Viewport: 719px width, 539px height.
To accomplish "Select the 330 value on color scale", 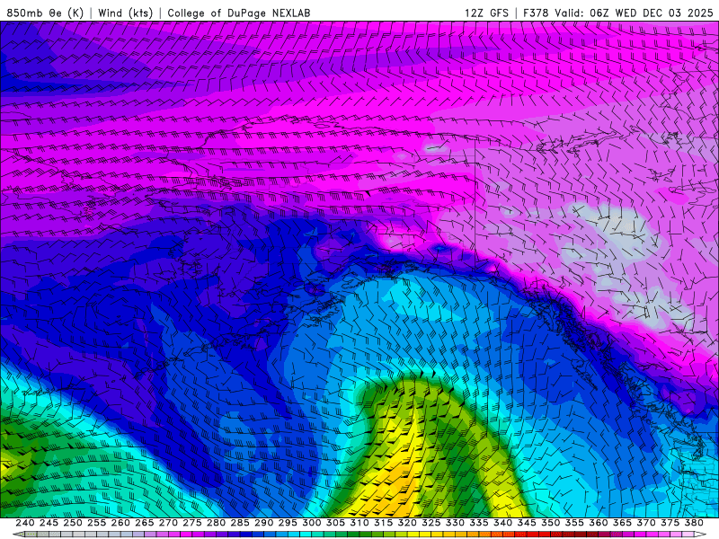I will coord(455,523).
